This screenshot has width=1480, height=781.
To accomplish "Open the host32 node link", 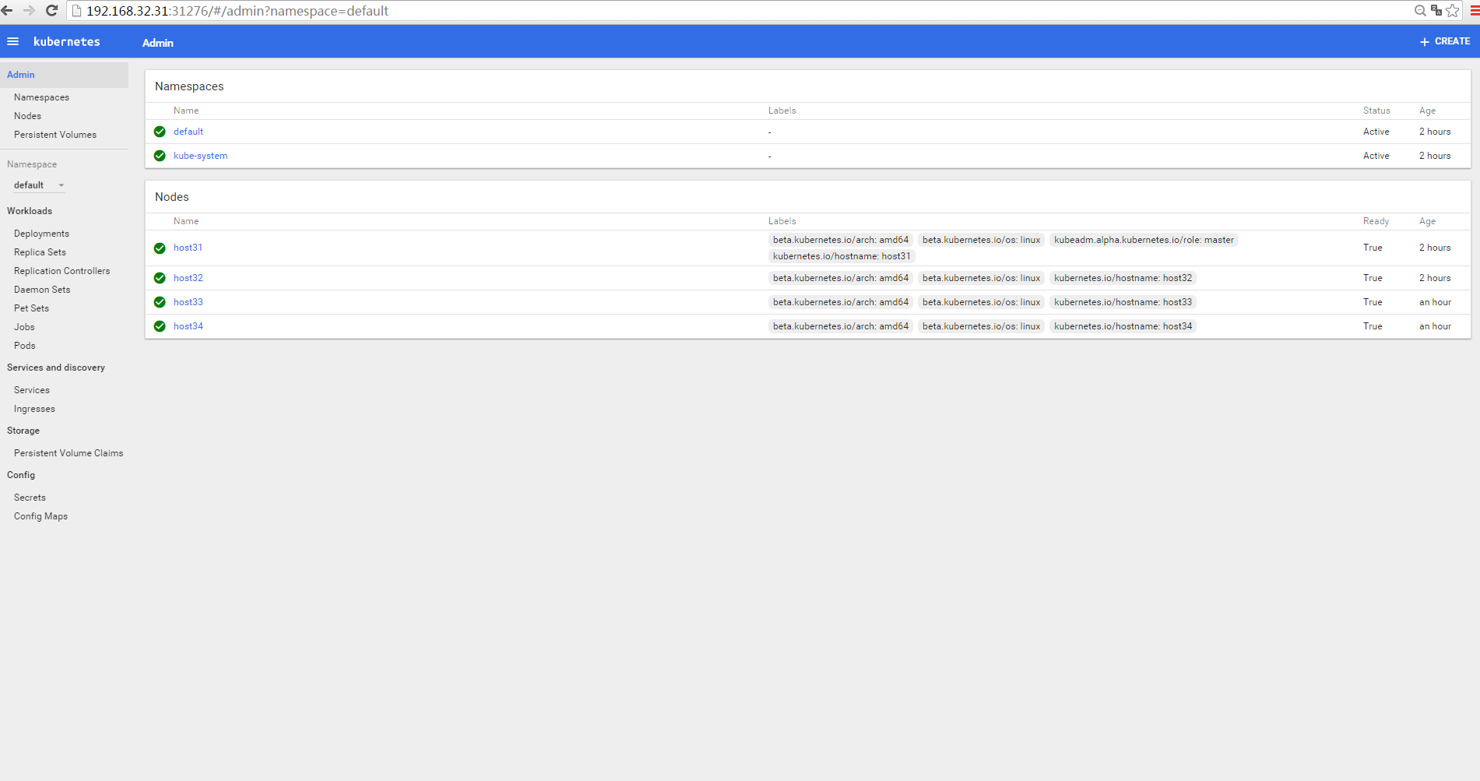I will point(188,278).
